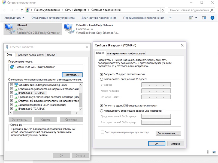Open Альтернативная конфигурация tab
Viewport: 218px width, 163px height.
126,53
